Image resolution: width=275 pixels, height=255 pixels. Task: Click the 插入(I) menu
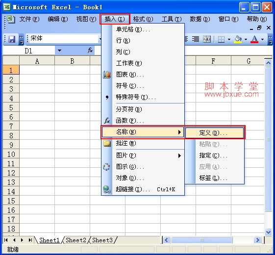click(115, 19)
